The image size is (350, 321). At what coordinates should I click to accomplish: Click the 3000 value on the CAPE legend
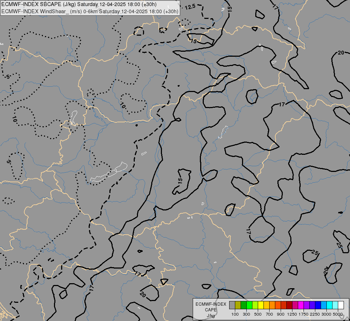tap(326, 314)
